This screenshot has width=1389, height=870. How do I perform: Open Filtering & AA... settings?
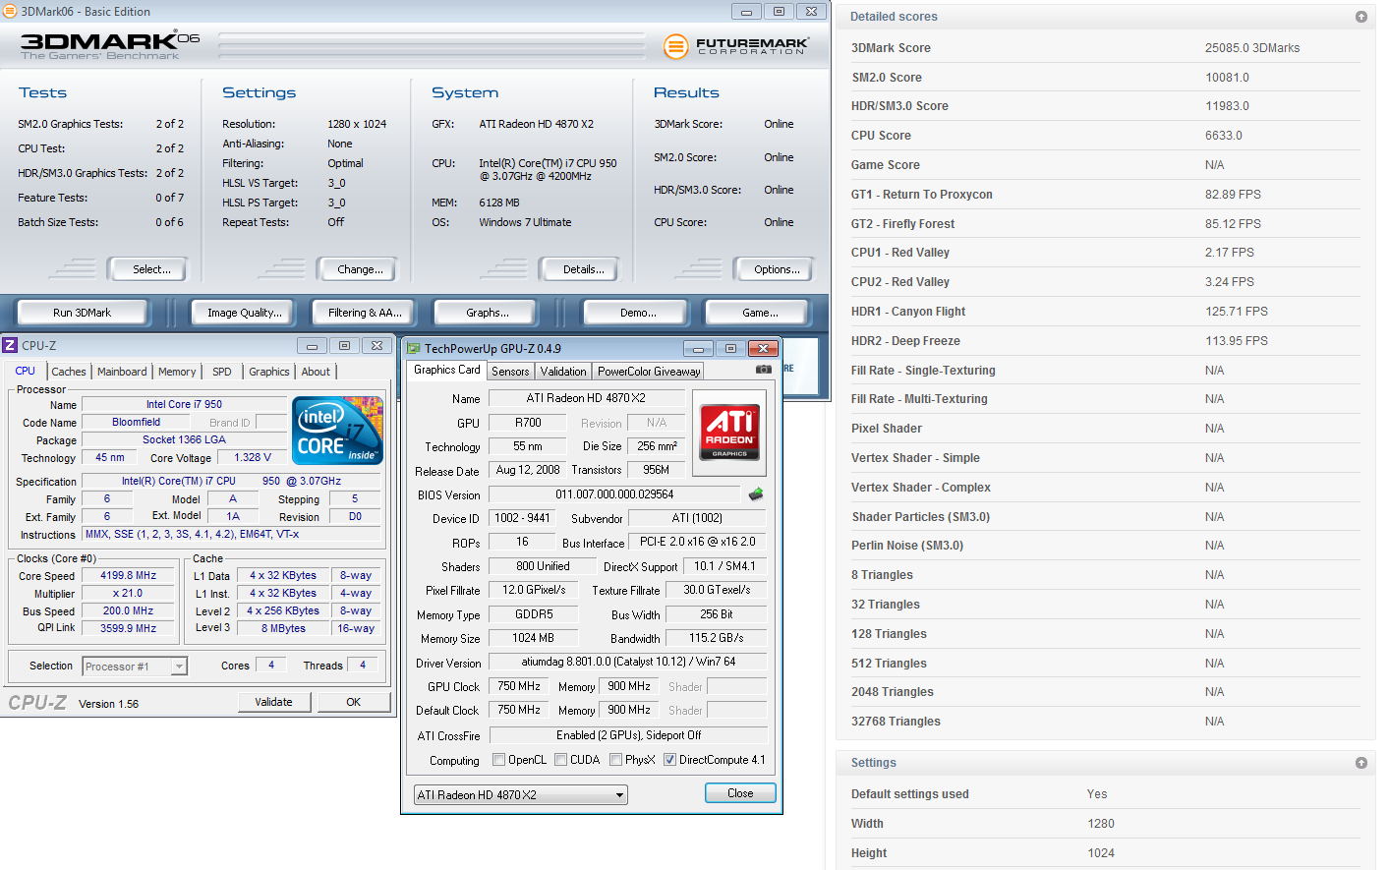coord(365,313)
